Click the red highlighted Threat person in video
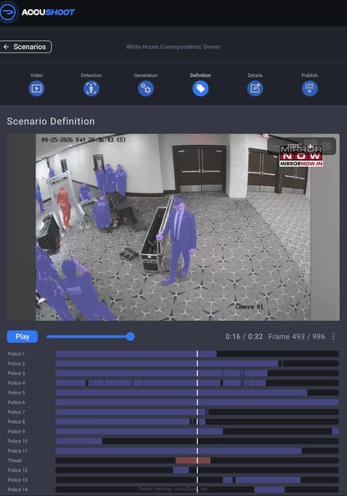Screen dimensions: 347x496 [64, 208]
